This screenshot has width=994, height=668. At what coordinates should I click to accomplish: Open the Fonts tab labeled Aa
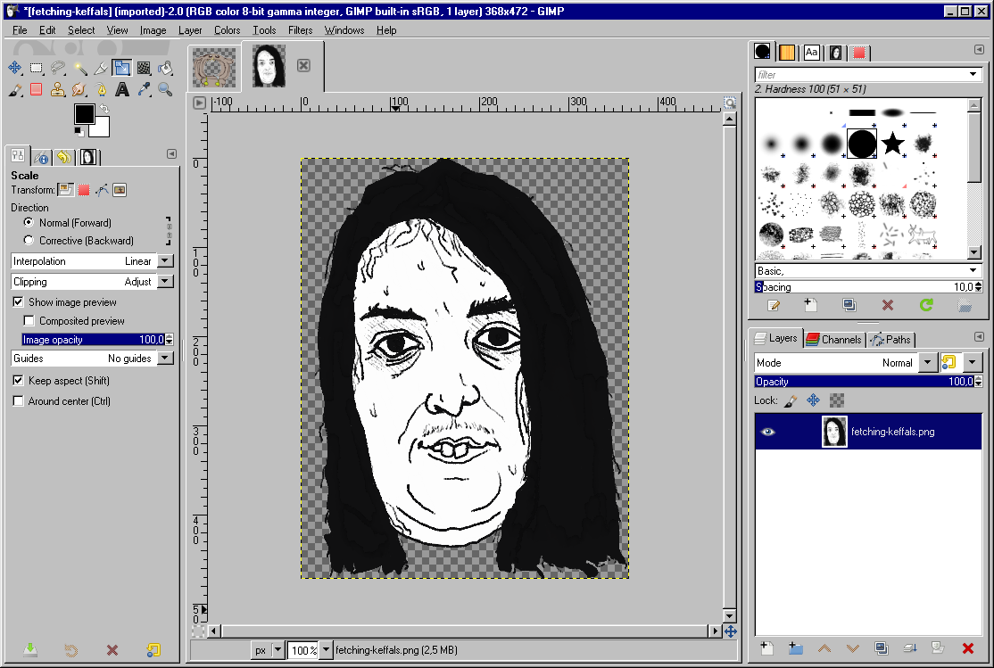click(811, 52)
